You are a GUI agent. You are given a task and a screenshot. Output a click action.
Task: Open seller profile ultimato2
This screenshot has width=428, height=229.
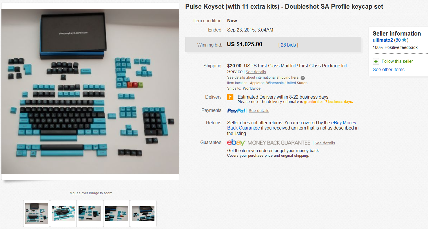[x=383, y=40]
